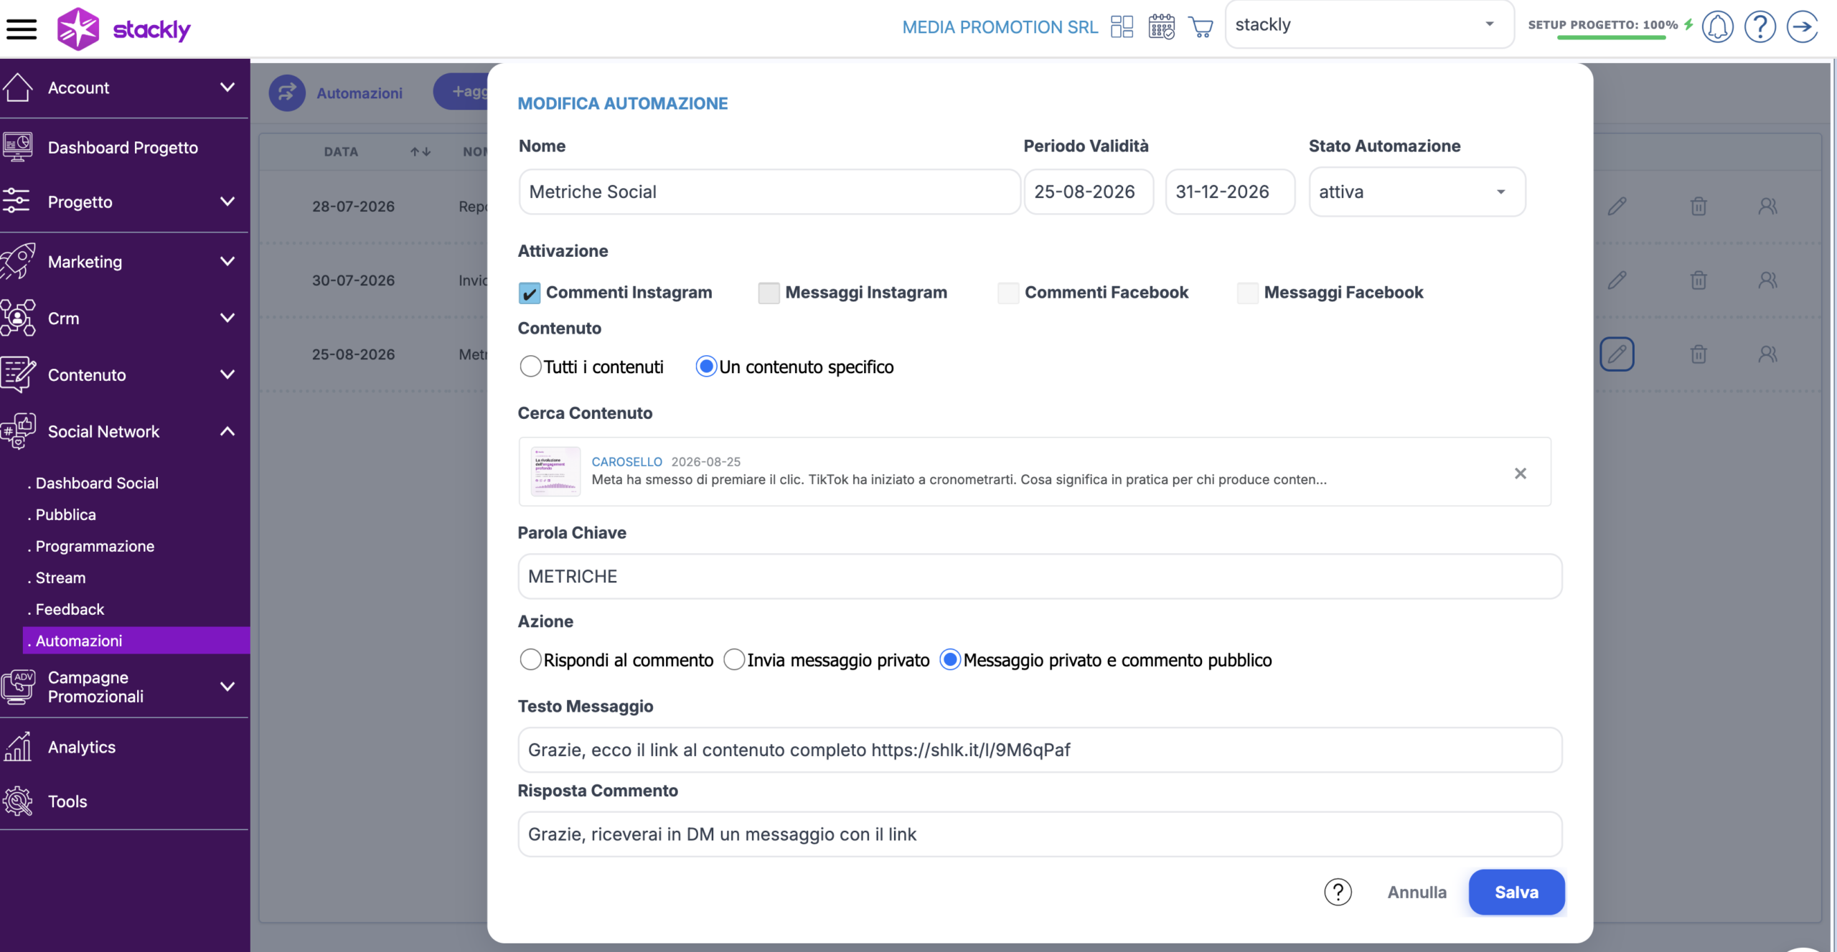Open Automazioni submenu item
Screen dimensions: 1837x952
[136, 641]
